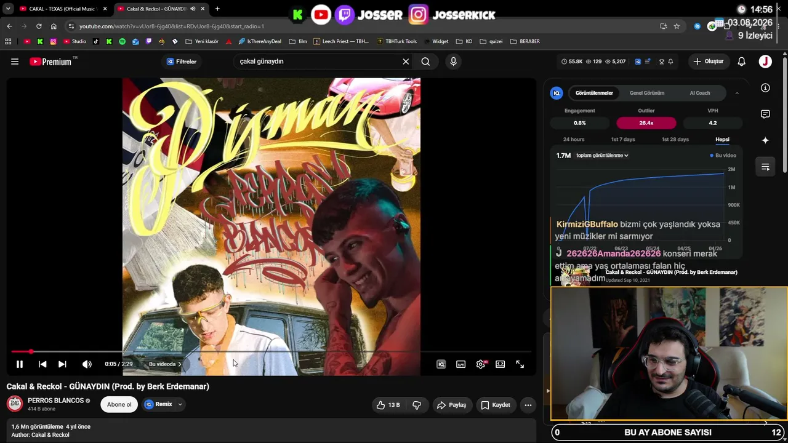Screen dimensions: 788x443
Task: Click the VPH 4.2 value
Action: (x=713, y=123)
